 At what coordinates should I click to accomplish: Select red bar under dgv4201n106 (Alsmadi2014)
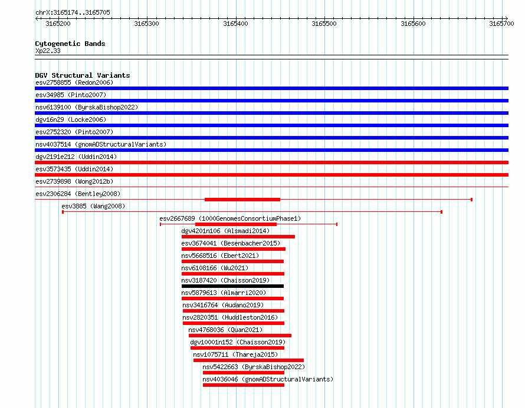coord(238,237)
